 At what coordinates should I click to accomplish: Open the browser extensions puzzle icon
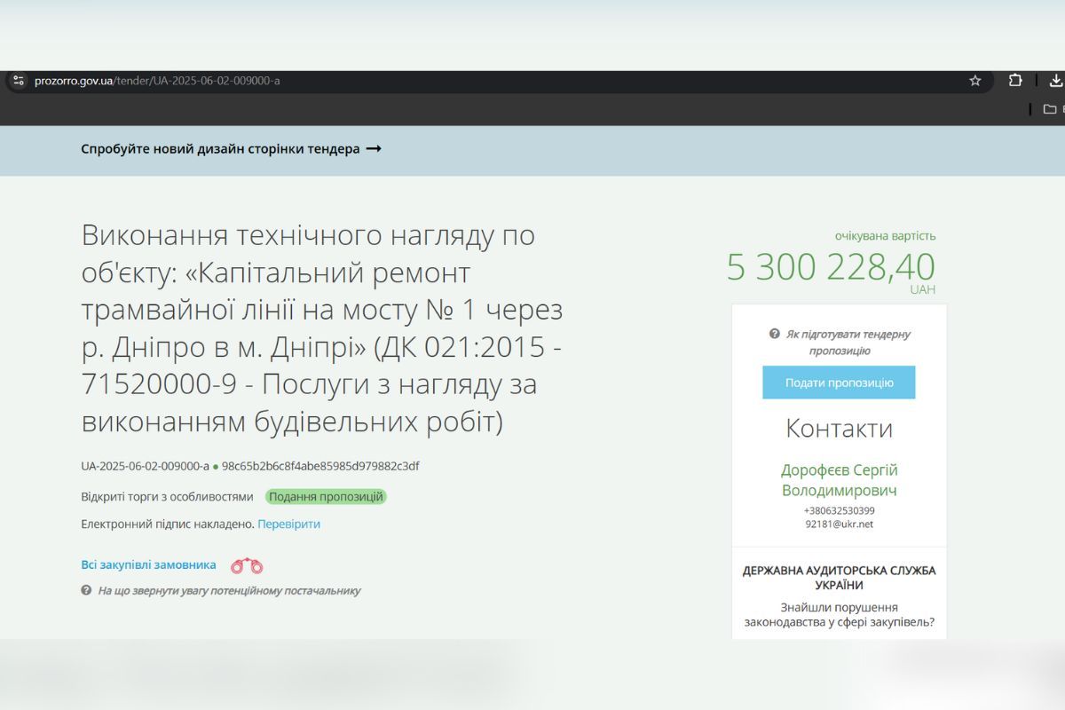[x=1015, y=81]
